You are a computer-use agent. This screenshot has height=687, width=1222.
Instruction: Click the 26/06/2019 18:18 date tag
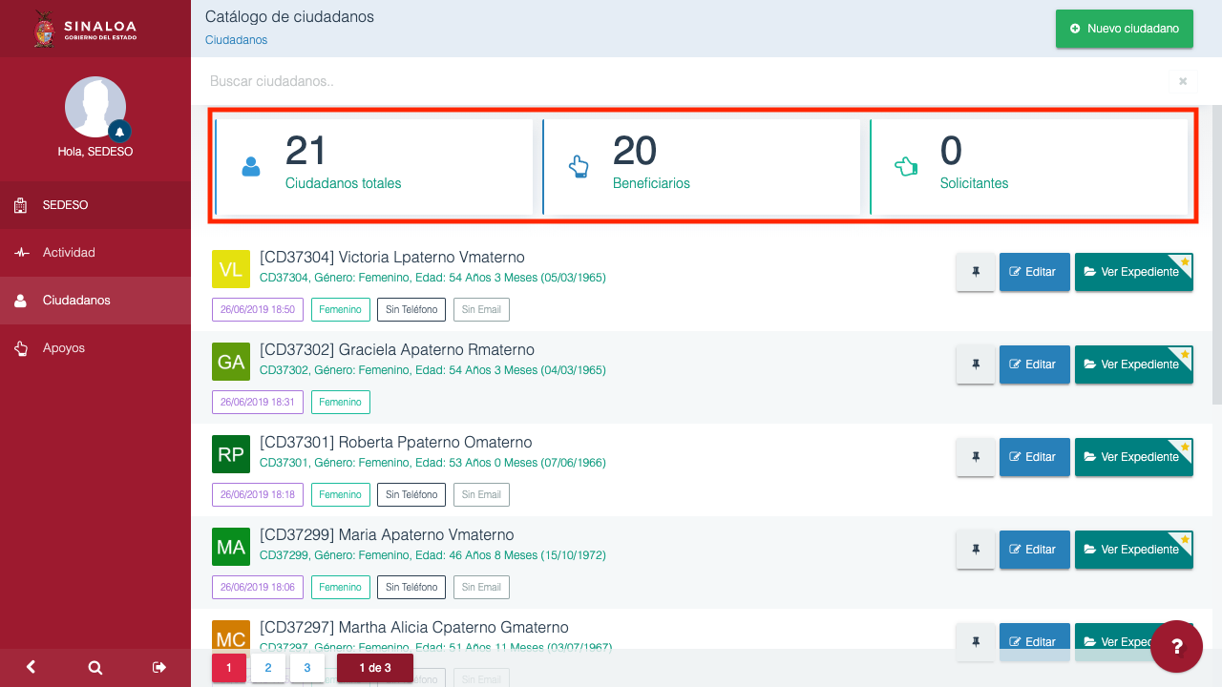(x=258, y=494)
